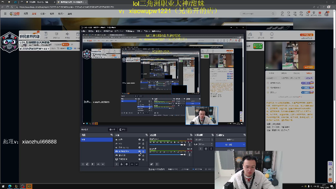Screen dimensions: 336x189
Task: Move selected source up in Sources toolbar
Action: pos(132,164)
